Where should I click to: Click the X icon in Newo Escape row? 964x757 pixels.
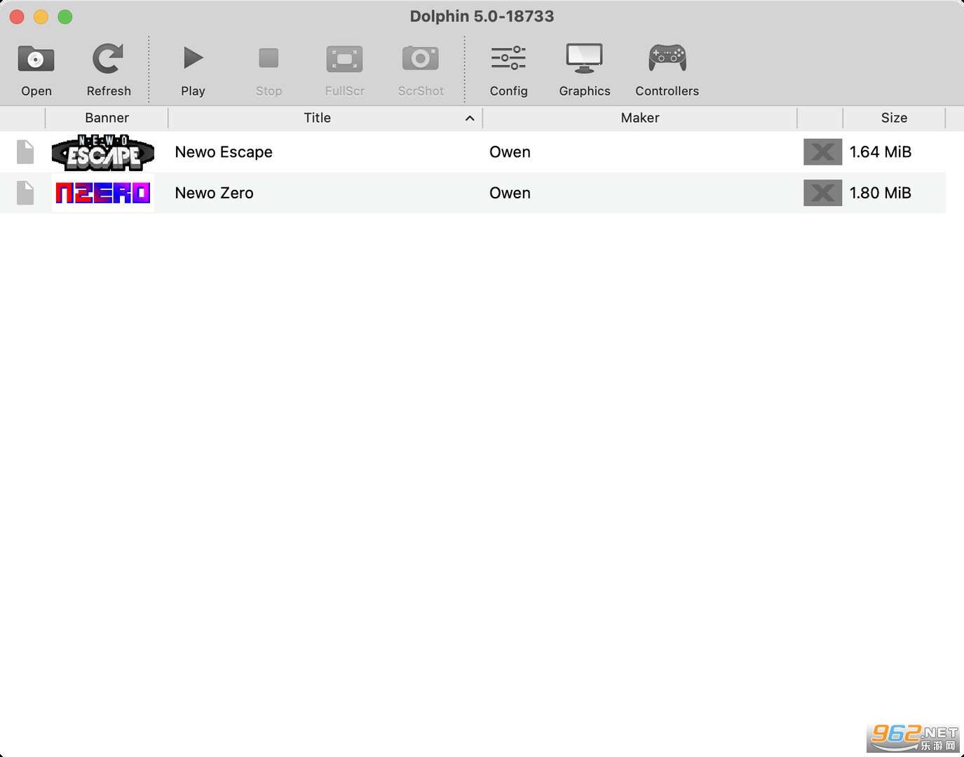click(x=822, y=152)
